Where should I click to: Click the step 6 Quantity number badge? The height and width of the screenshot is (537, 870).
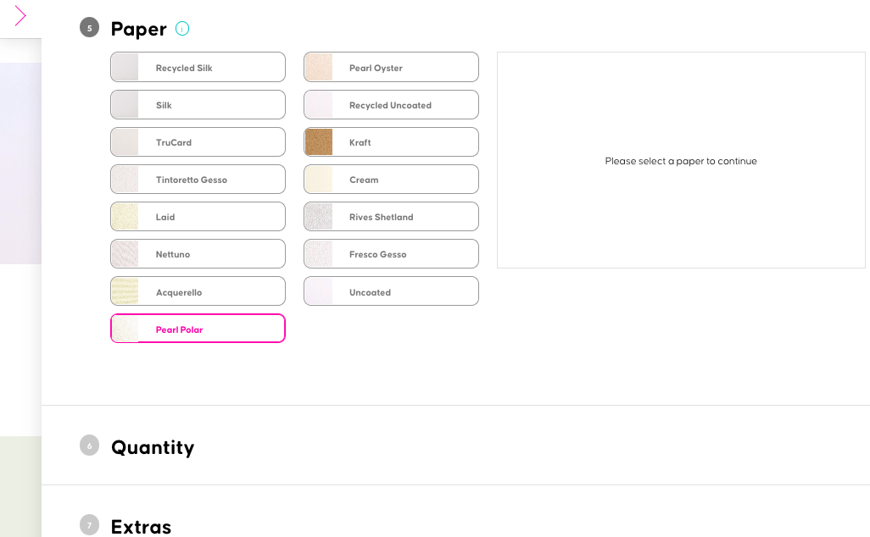click(89, 446)
